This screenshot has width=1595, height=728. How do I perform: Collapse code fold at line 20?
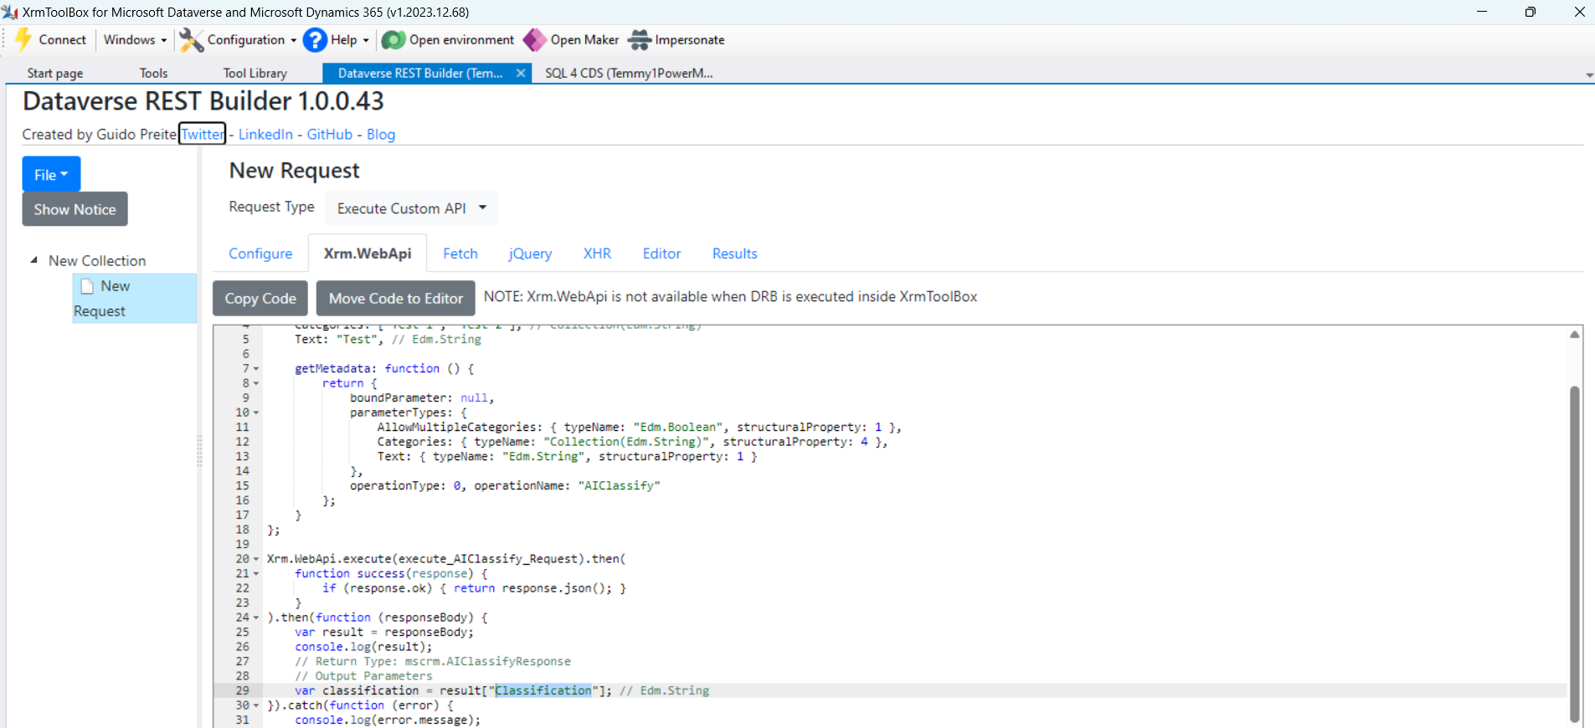[256, 559]
